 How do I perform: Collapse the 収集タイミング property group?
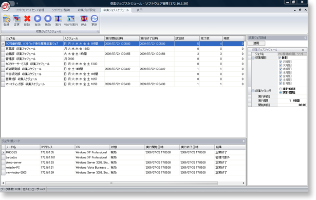point(253,91)
